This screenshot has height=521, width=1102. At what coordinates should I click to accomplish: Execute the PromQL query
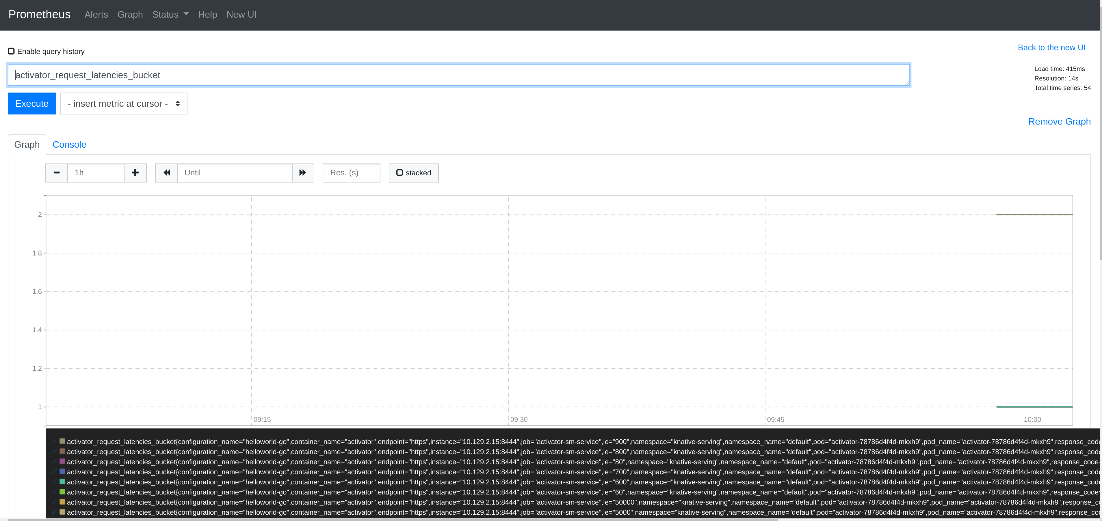[32, 103]
